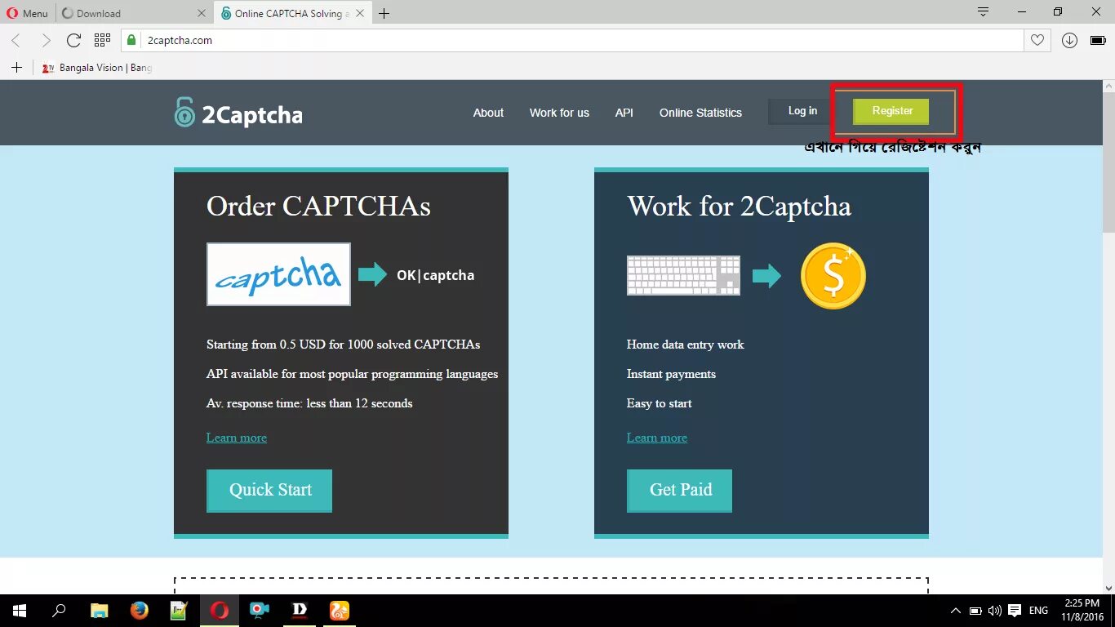Open Online Statistics
The image size is (1115, 627).
[x=700, y=113]
